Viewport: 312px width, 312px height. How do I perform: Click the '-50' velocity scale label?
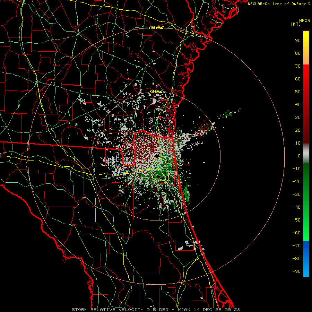click(x=296, y=220)
